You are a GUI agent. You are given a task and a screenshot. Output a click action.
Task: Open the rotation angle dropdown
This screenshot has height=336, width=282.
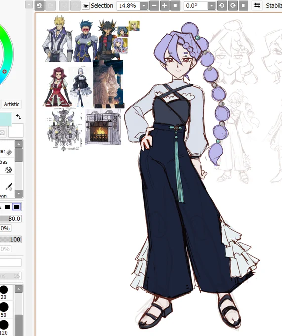(x=211, y=6)
